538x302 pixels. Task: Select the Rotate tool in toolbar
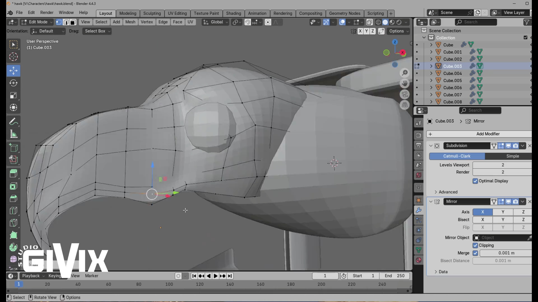click(13, 83)
